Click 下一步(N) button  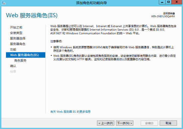click(125, 123)
